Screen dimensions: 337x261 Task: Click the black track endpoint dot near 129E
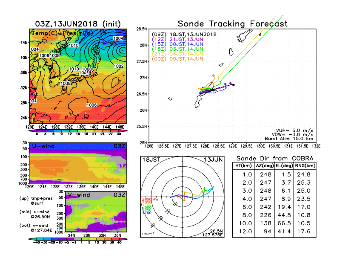click(x=234, y=85)
